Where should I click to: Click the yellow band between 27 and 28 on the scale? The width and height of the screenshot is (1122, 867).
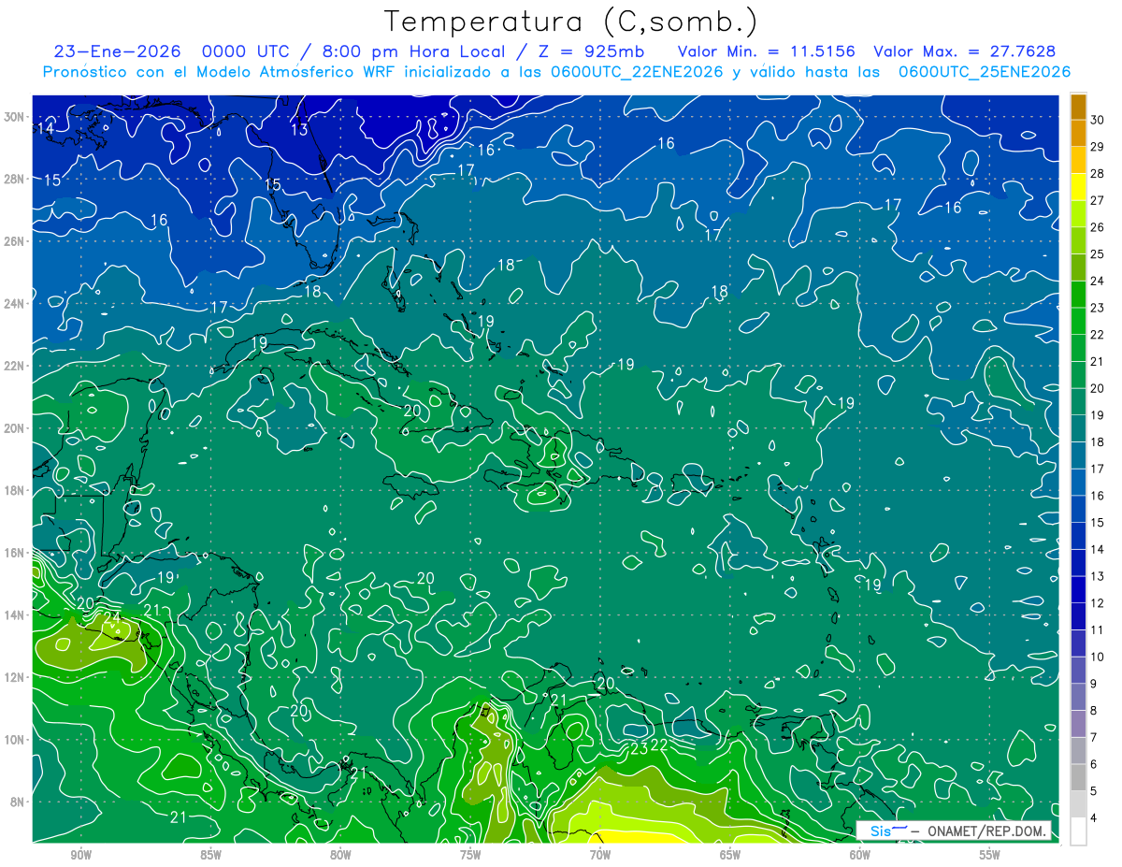(x=1078, y=187)
